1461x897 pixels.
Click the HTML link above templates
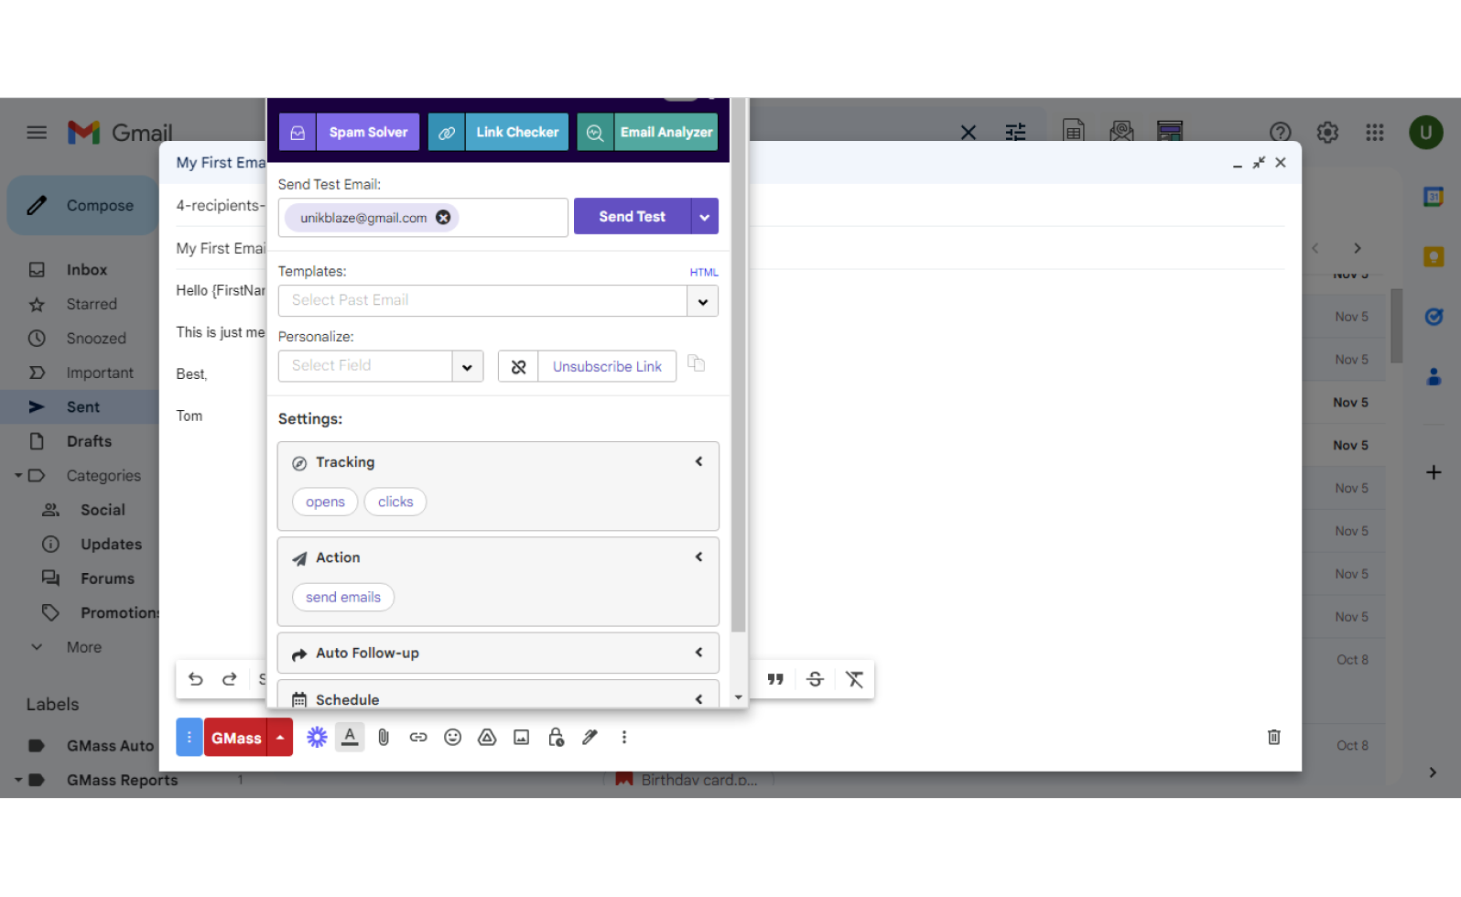pos(704,273)
